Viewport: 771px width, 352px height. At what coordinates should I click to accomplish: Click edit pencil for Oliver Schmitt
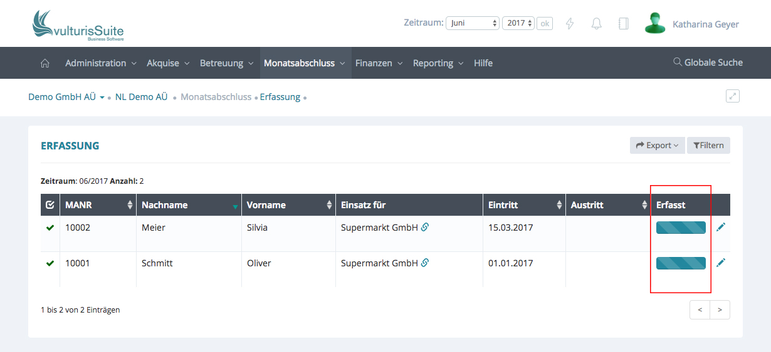click(721, 263)
